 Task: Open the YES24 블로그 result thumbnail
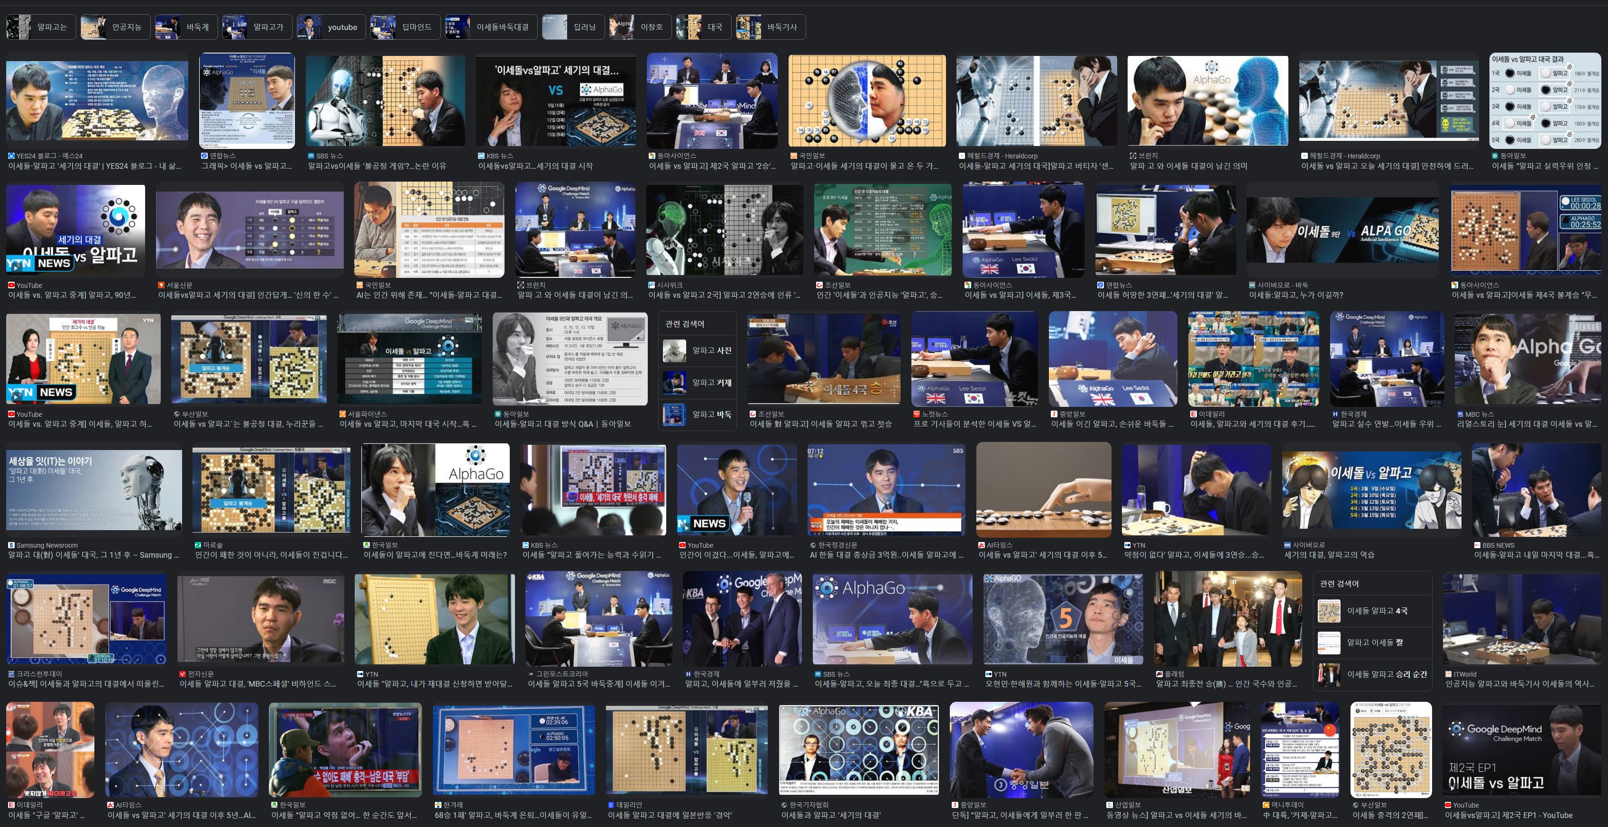pos(97,101)
